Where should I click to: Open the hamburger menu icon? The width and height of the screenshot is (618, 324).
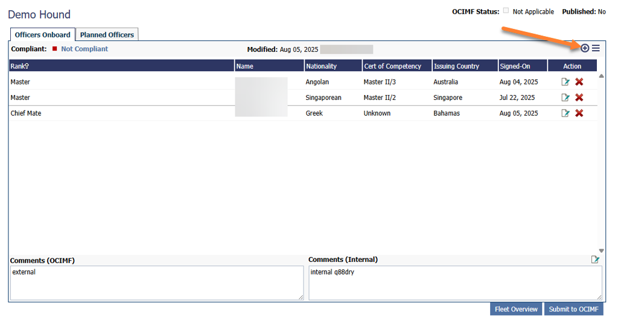pos(596,48)
